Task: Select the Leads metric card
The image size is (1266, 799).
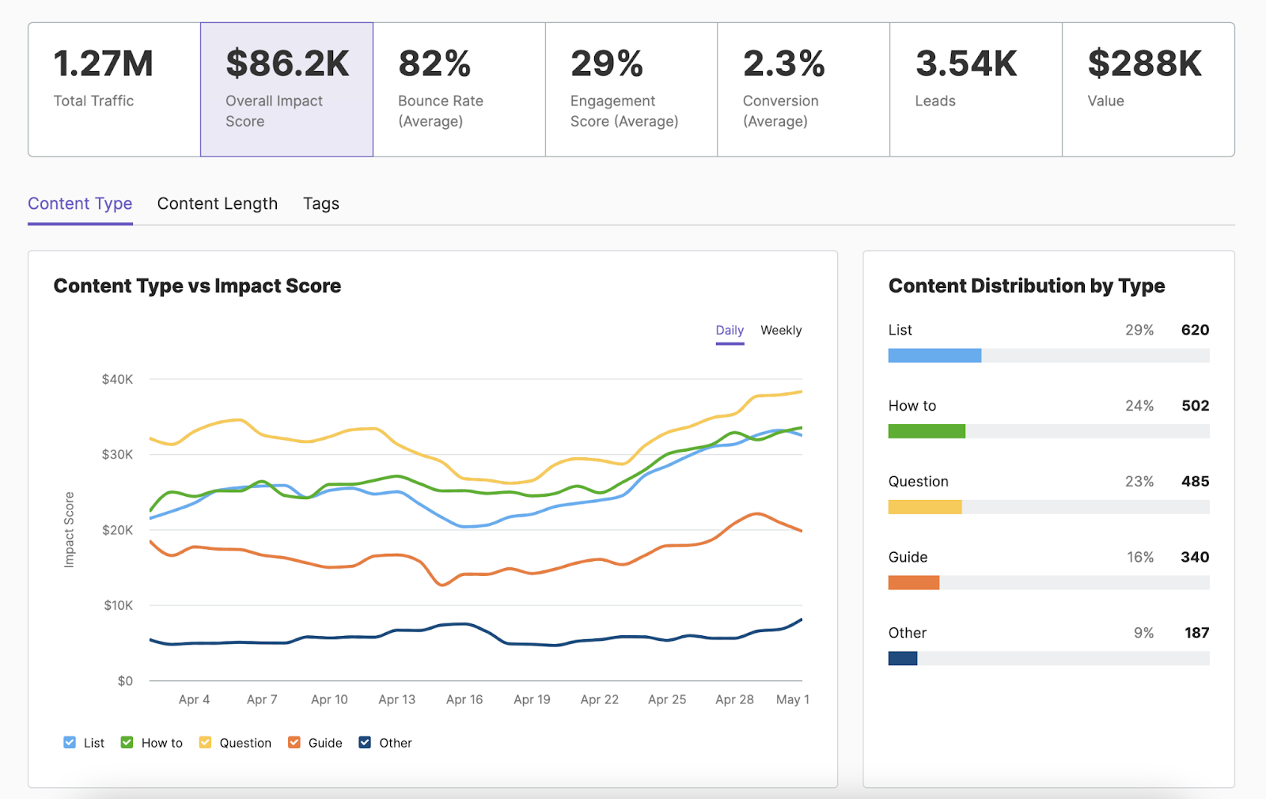Action: pyautogui.click(x=975, y=89)
